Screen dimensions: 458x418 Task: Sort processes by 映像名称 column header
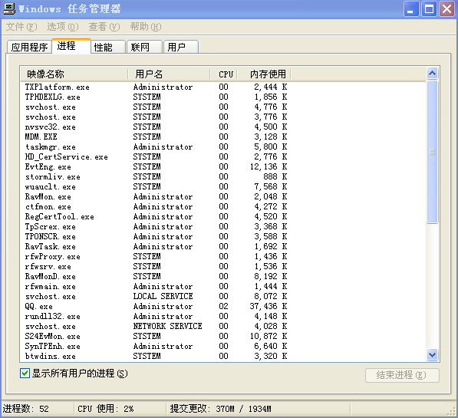(74, 74)
